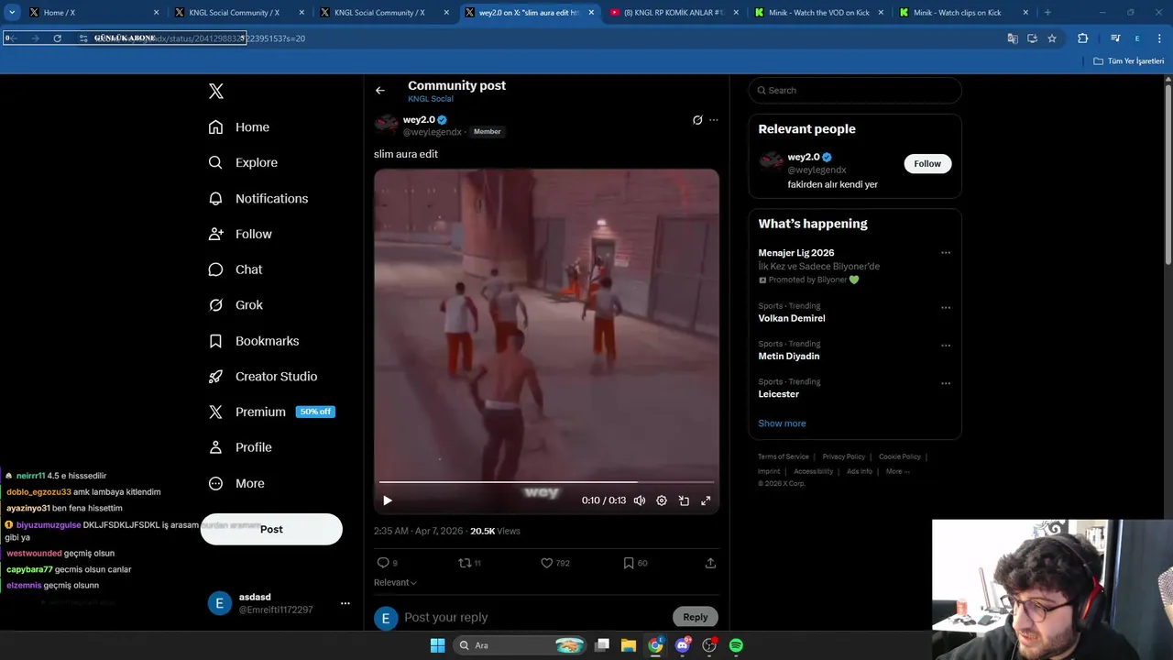The height and width of the screenshot is (660, 1173).
Task: Click the white Post button
Action: click(271, 529)
